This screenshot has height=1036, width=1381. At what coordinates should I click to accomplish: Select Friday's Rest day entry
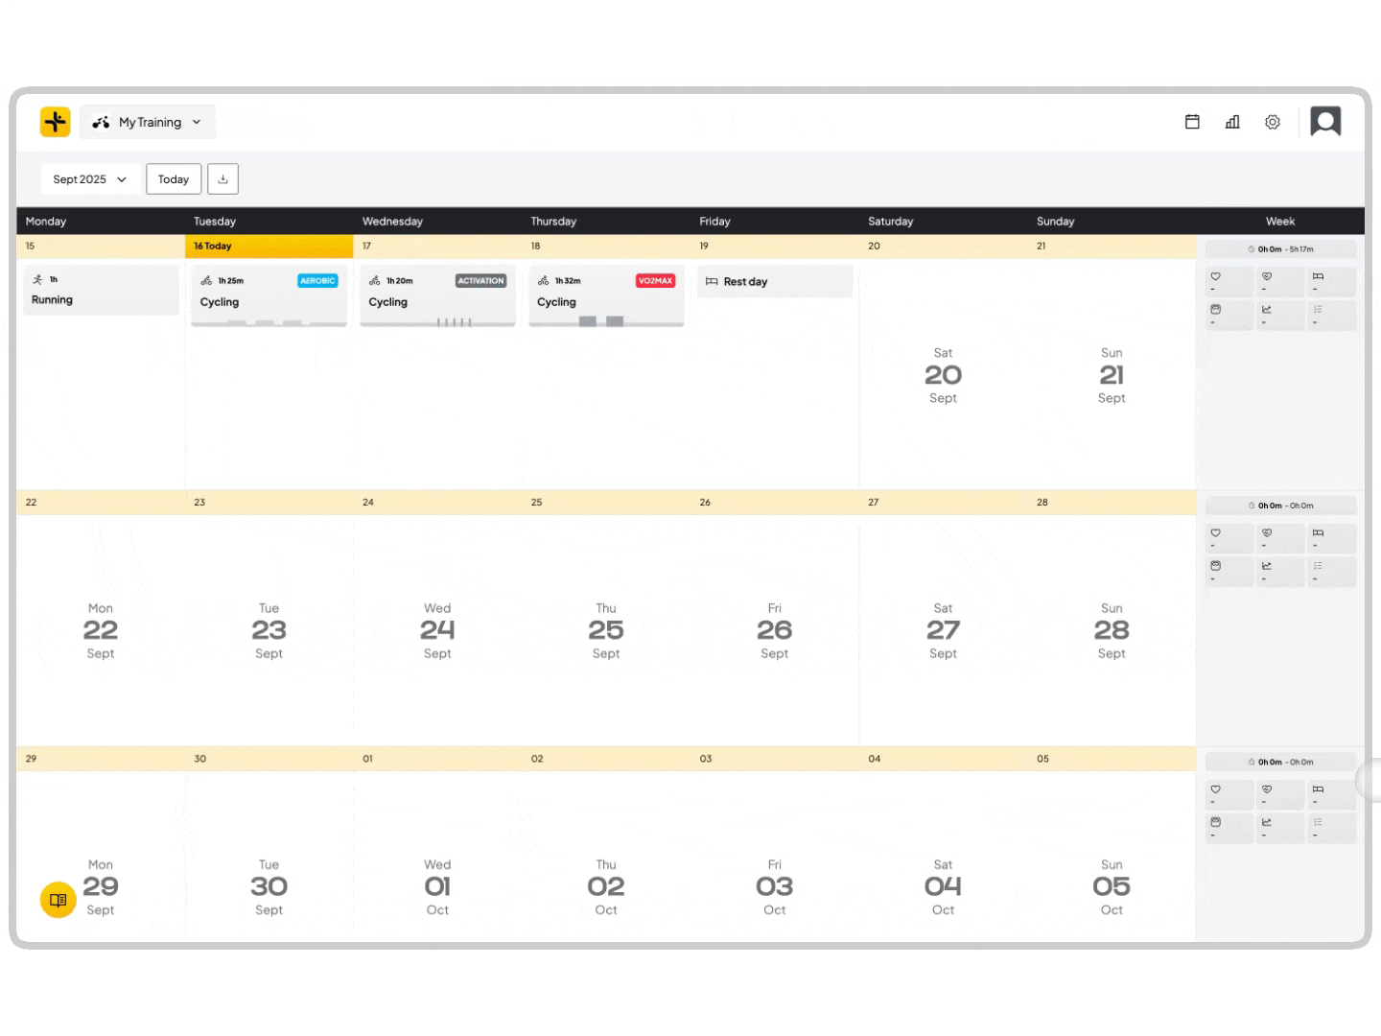774,282
